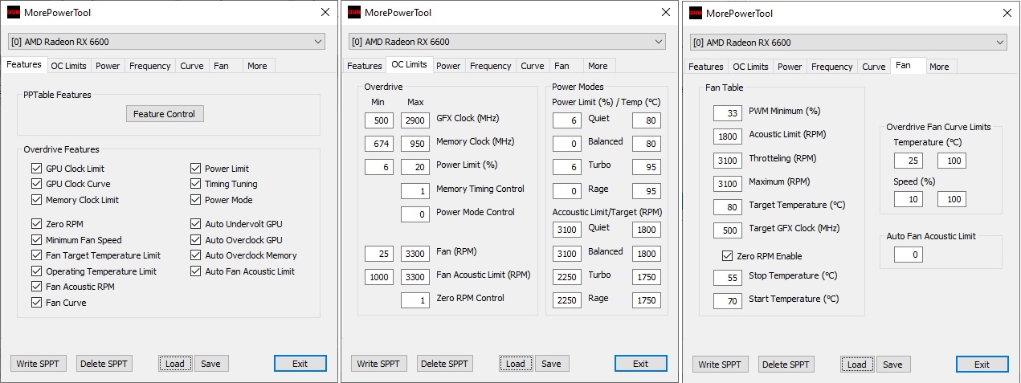Click the MorePowerTool app icon in middle window
This screenshot has height=383, width=1021.
tap(355, 12)
